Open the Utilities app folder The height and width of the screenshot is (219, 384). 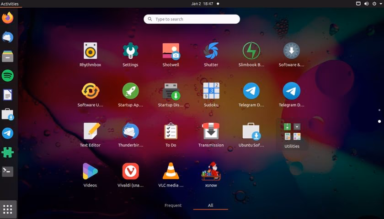292,134
